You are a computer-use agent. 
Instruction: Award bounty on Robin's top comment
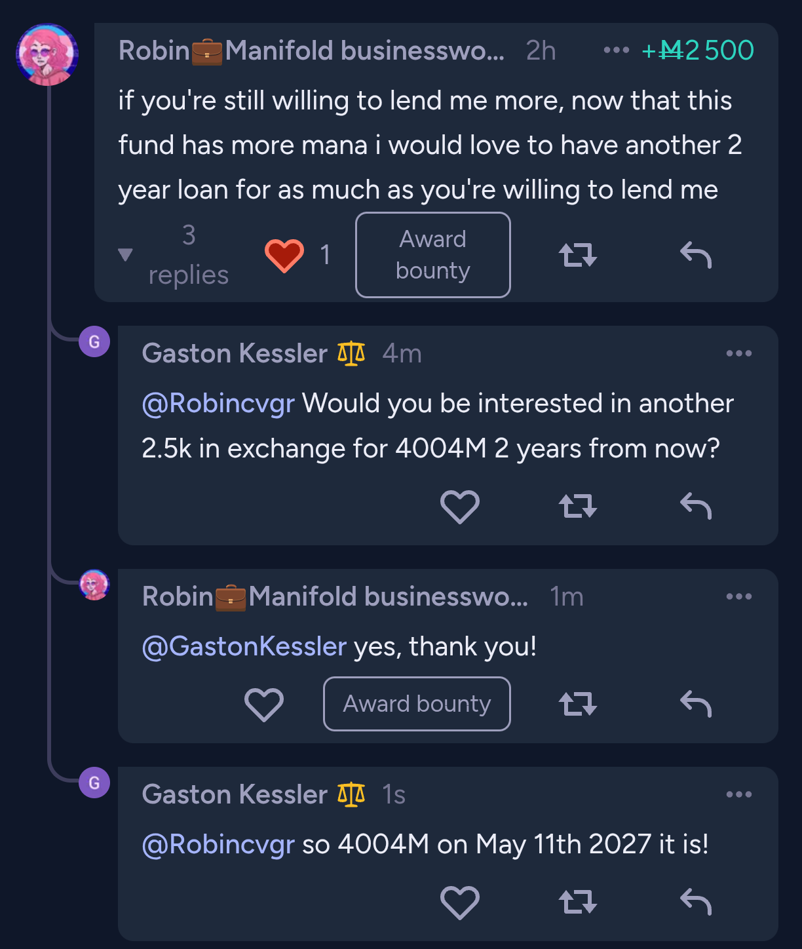[x=432, y=255]
